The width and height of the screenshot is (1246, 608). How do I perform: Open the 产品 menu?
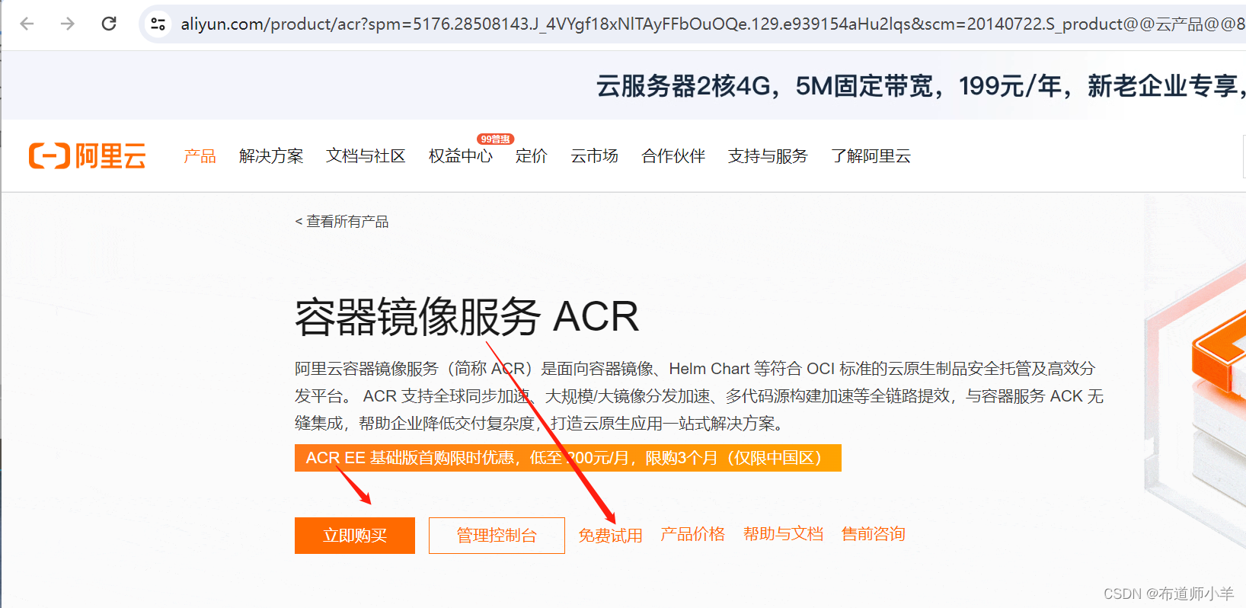(200, 156)
